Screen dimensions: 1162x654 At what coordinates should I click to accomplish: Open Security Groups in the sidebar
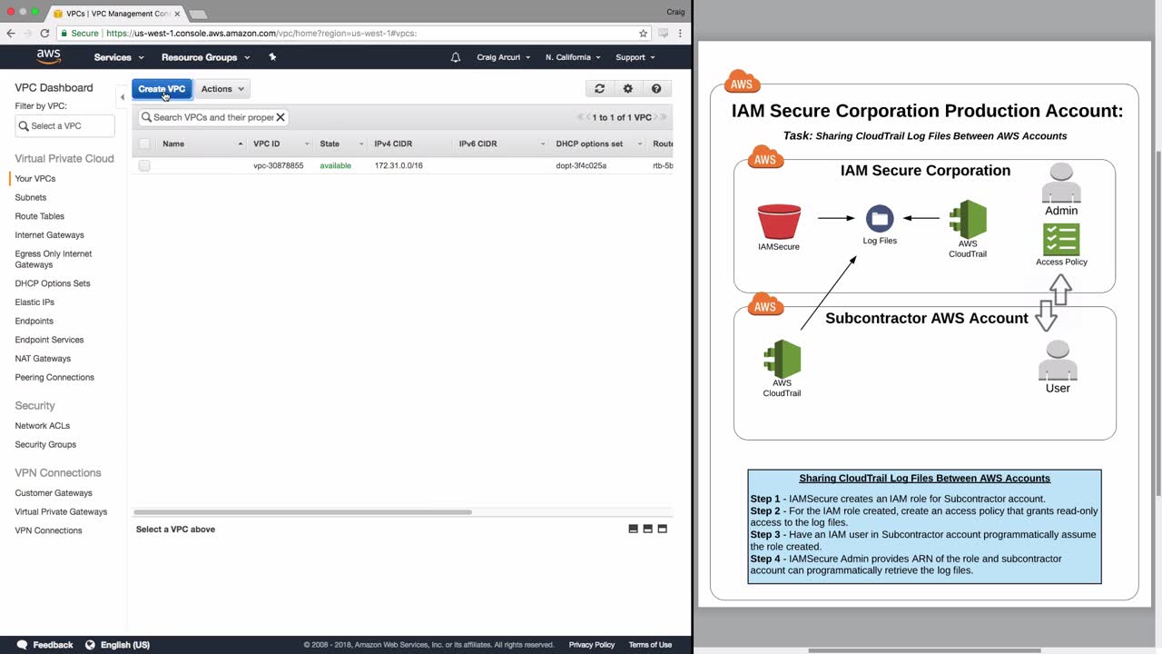click(x=45, y=444)
